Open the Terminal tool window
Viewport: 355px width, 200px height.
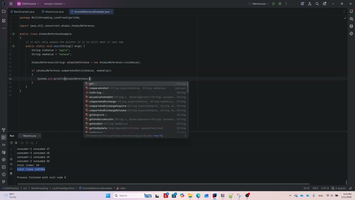(x=4, y=167)
